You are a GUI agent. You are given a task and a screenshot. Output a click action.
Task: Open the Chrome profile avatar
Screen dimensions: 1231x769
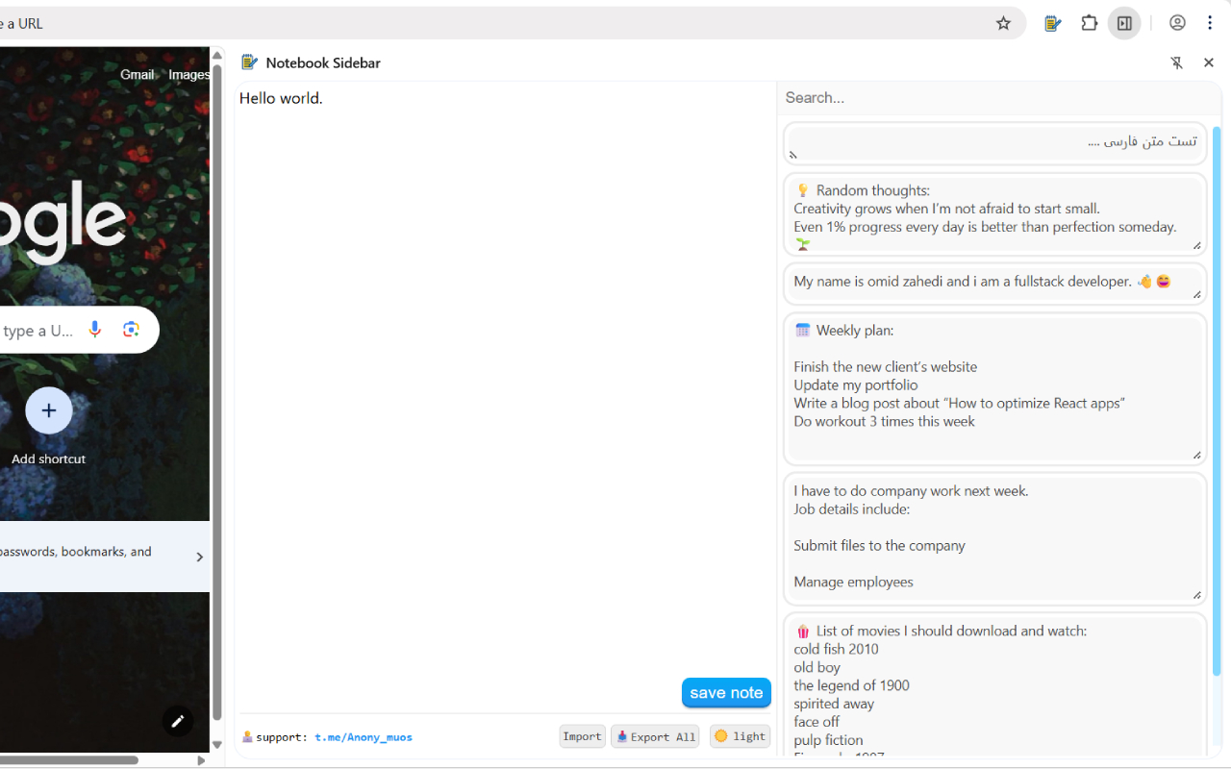point(1177,23)
